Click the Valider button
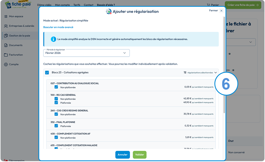The height and width of the screenshot is (162, 265). tap(140, 155)
